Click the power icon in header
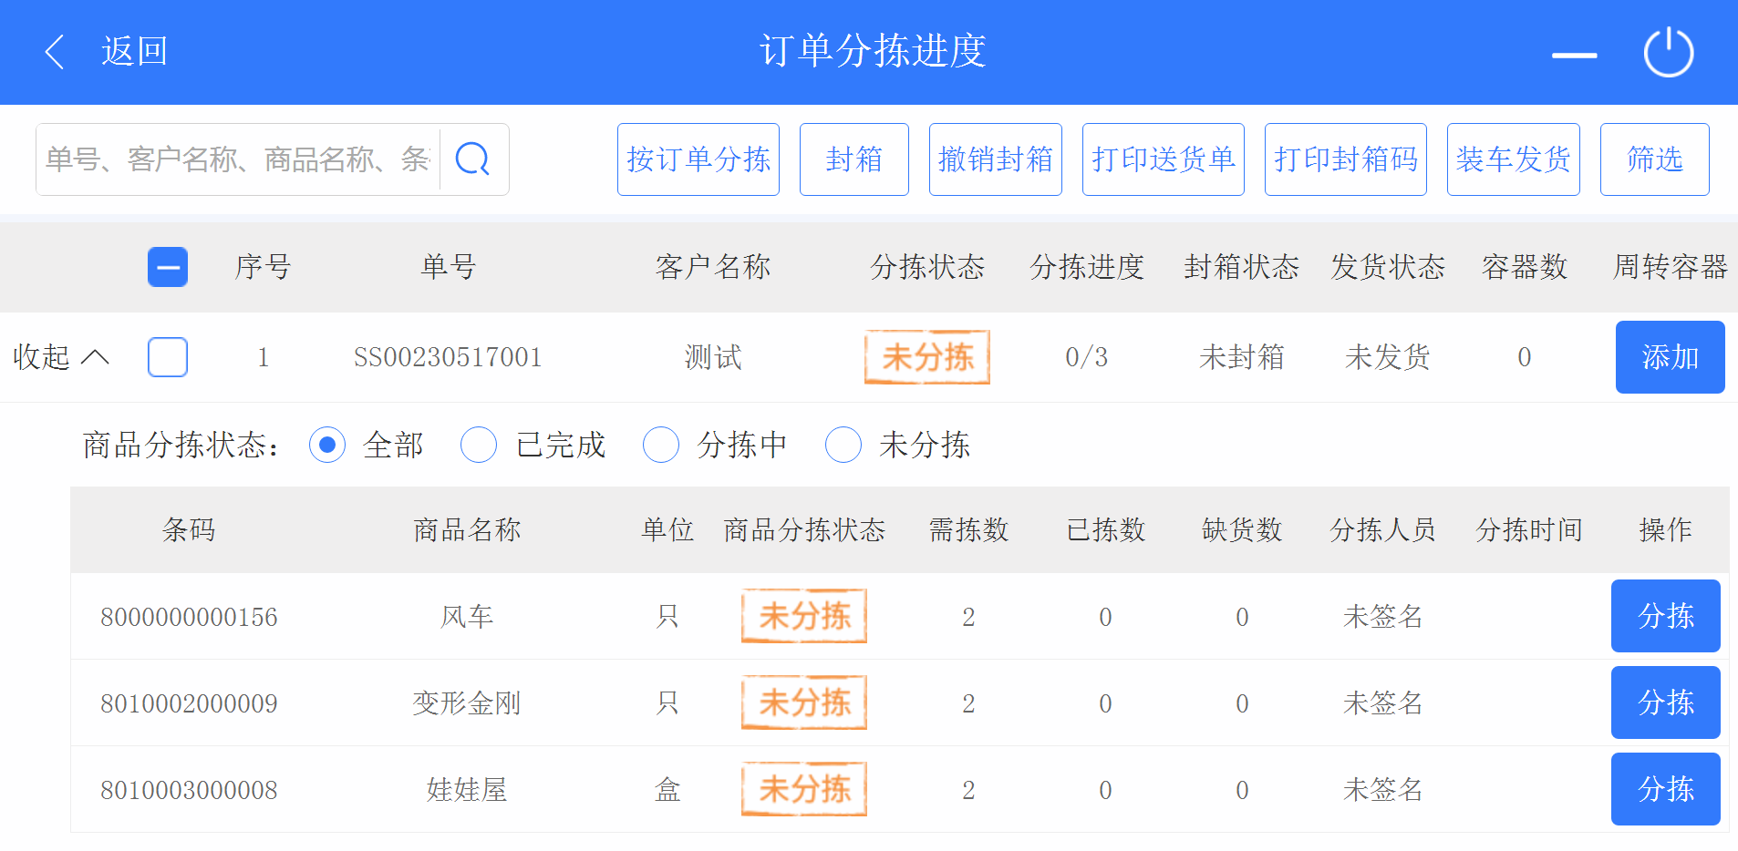This screenshot has width=1738, height=851. click(x=1668, y=53)
